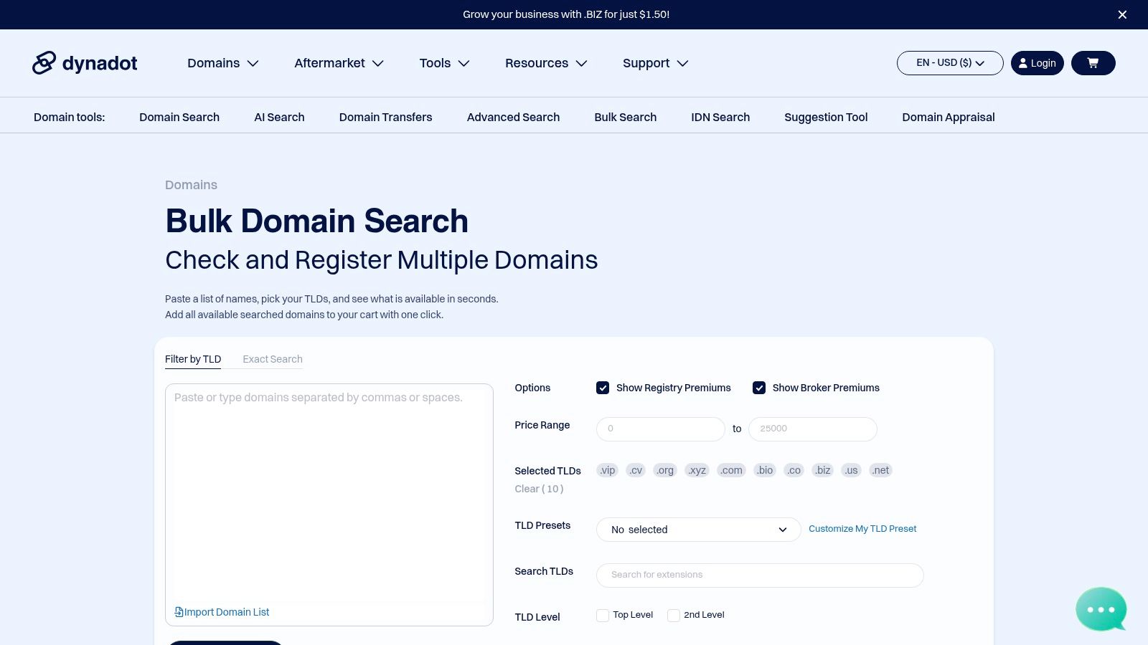Set the maximum price range value
Viewport: 1148px width, 645px height.
click(812, 429)
